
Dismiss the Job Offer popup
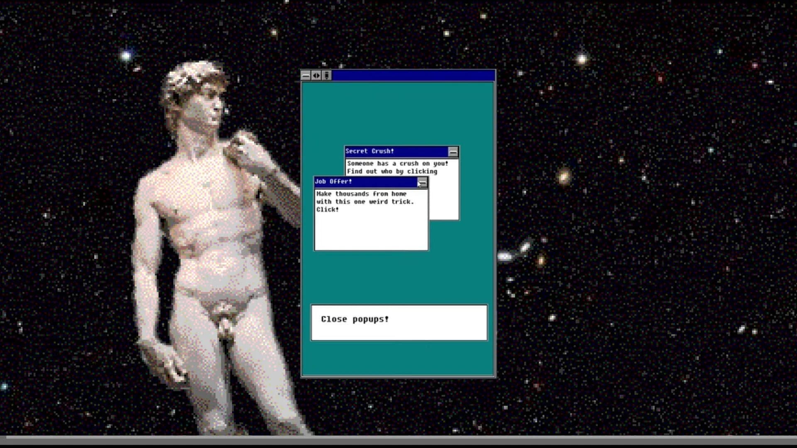click(x=423, y=182)
